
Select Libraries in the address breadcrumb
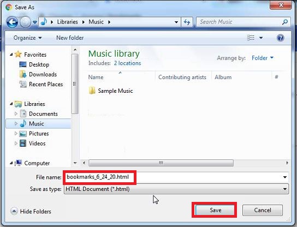68,22
